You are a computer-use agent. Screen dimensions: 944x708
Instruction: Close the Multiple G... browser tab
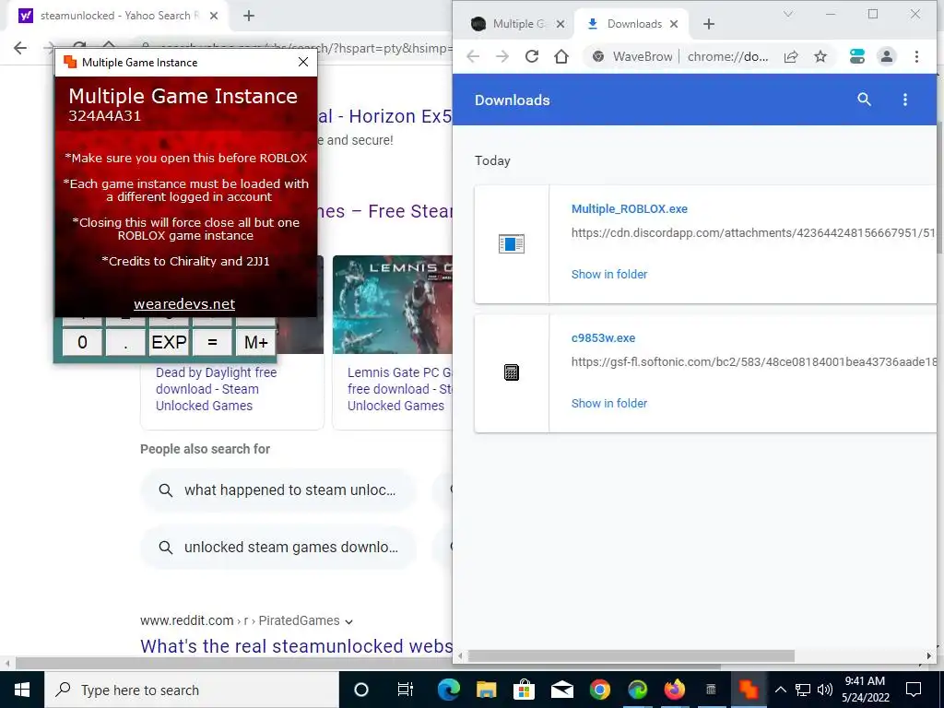pos(560,24)
